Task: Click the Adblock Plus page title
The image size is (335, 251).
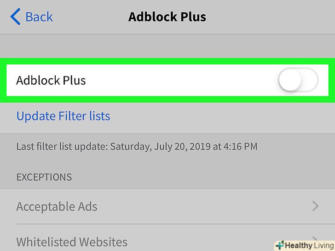Action: coord(167,17)
